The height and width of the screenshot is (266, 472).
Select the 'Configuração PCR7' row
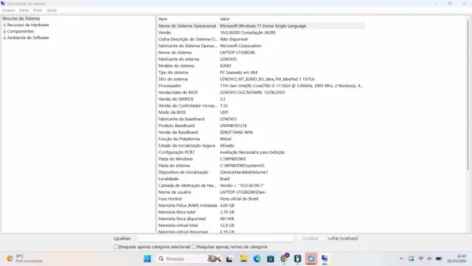[261, 152]
